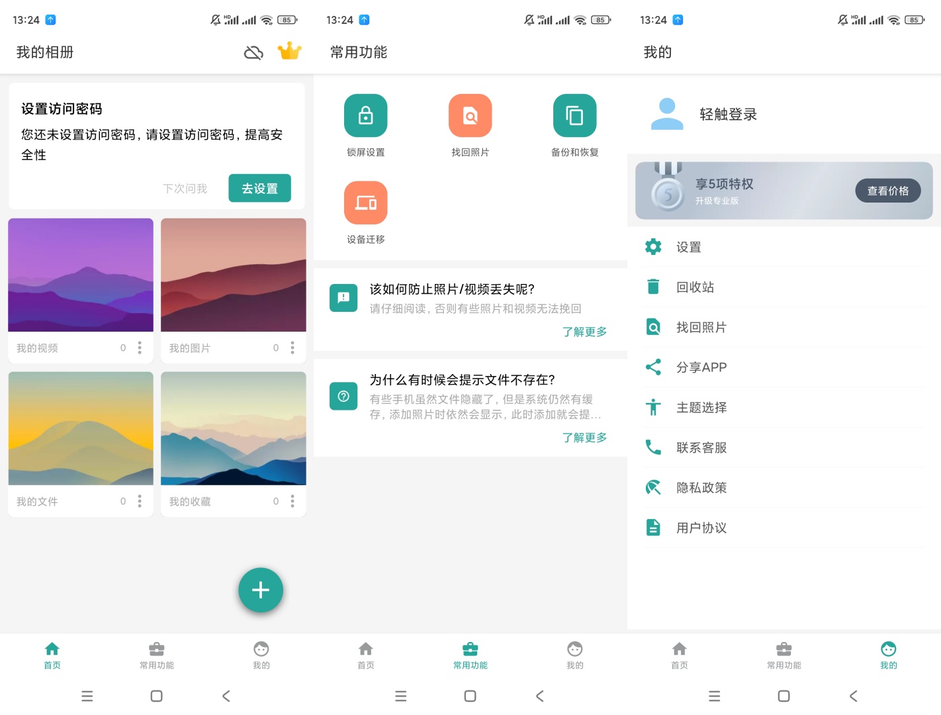
Task: Tap the gold crown premium icon
Action: pyautogui.click(x=289, y=52)
